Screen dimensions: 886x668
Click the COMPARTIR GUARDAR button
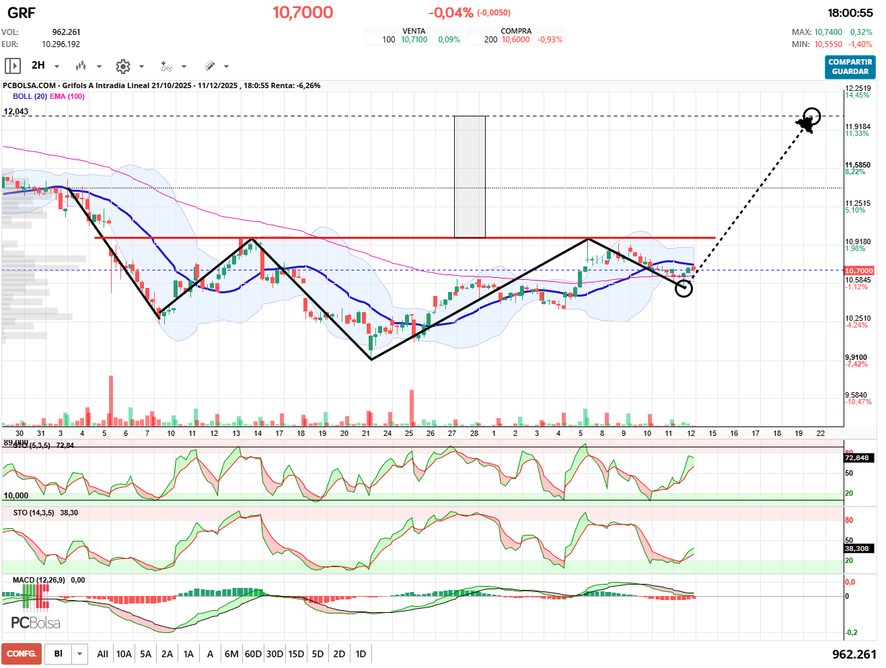coord(850,67)
